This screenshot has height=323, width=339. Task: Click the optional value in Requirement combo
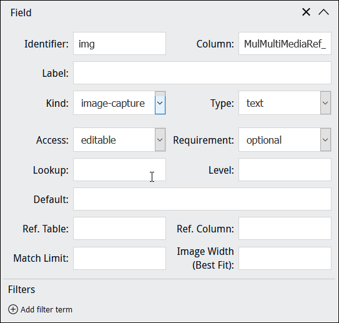click(x=264, y=140)
